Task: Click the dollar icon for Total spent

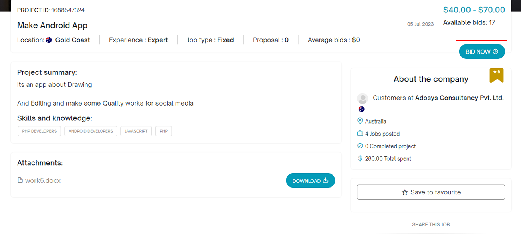Action: (x=360, y=159)
